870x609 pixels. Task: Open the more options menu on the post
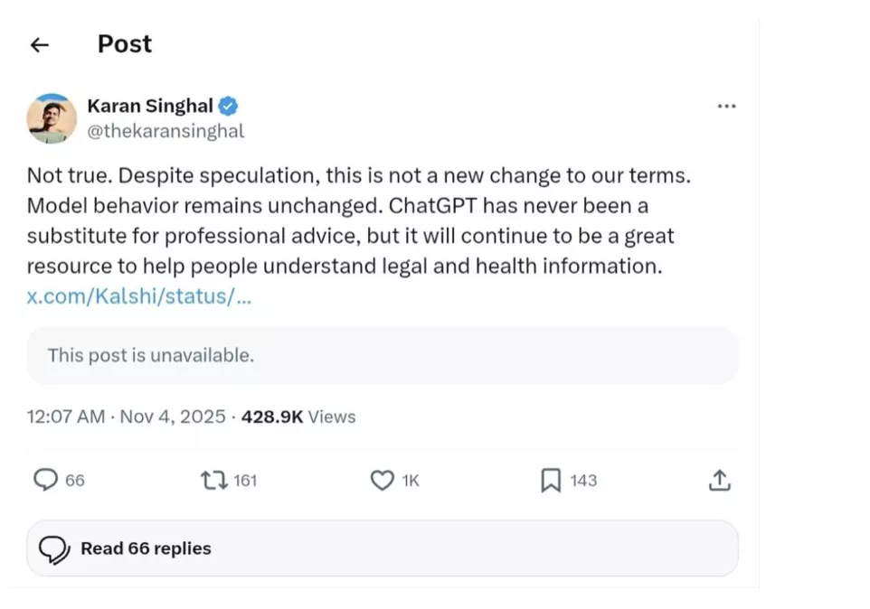tap(726, 106)
